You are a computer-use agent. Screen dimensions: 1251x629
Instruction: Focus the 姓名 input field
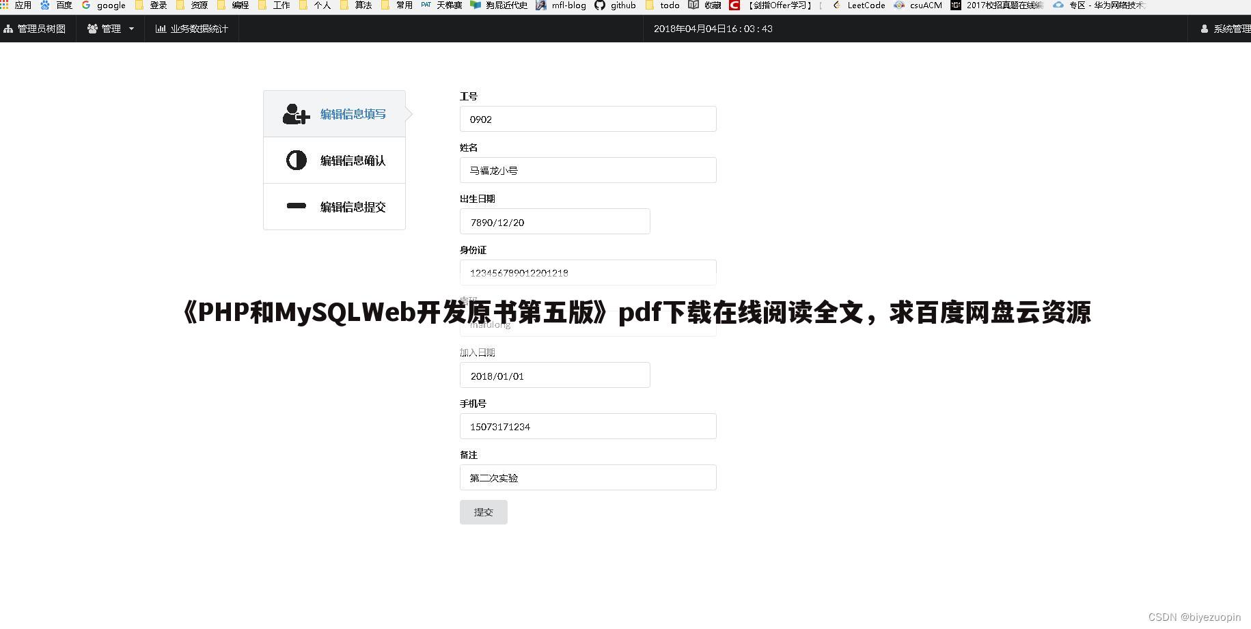pyautogui.click(x=588, y=170)
